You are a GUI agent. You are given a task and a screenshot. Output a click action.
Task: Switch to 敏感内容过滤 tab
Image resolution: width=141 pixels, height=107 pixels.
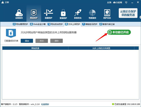(x=107, y=24)
